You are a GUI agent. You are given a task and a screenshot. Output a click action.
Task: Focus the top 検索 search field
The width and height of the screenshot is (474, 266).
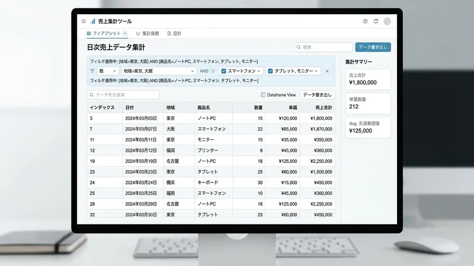point(323,47)
